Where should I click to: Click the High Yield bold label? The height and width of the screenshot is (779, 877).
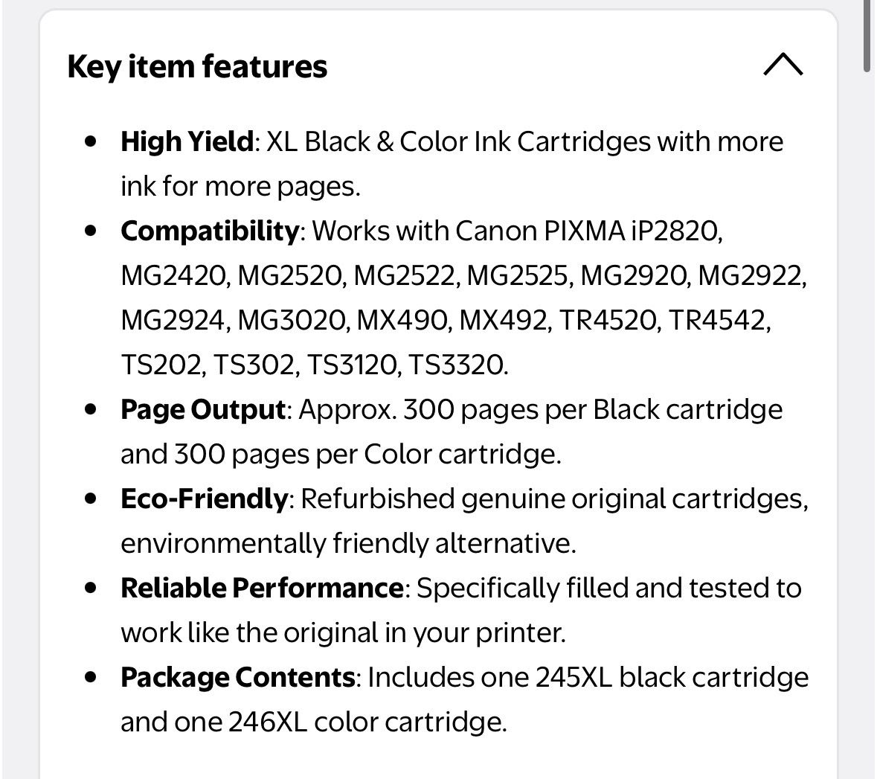tap(187, 141)
